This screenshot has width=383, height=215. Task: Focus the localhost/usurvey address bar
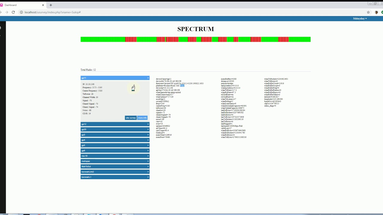191,12
